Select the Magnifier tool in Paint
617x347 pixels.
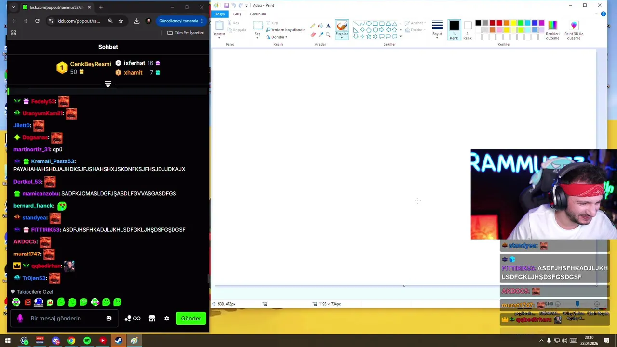coord(328,34)
